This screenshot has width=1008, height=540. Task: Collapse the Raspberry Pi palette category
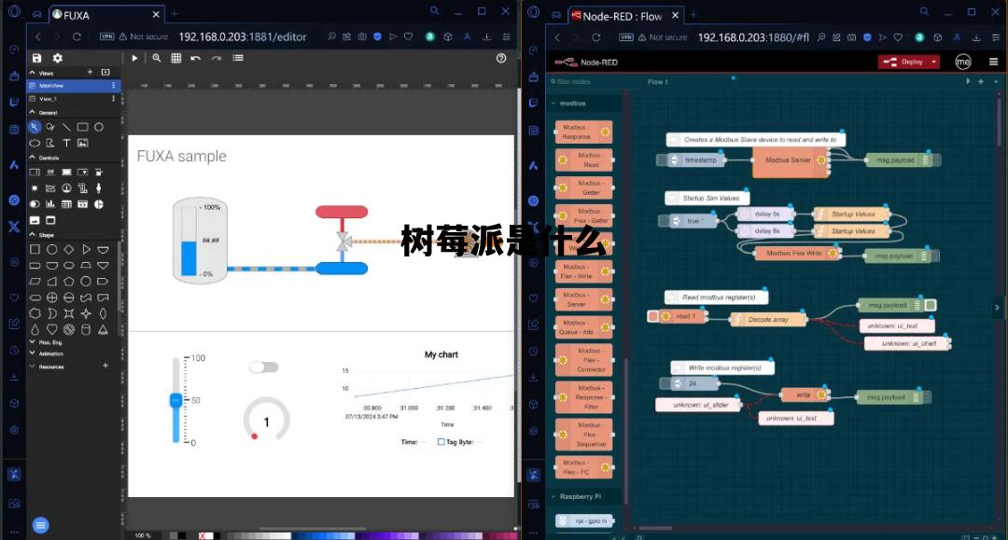(553, 496)
